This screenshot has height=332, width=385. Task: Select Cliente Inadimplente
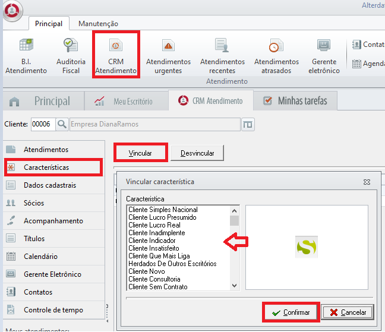[x=157, y=233]
